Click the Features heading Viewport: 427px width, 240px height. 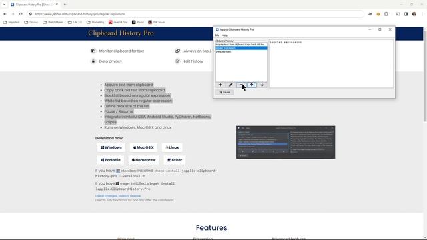[x=211, y=228]
